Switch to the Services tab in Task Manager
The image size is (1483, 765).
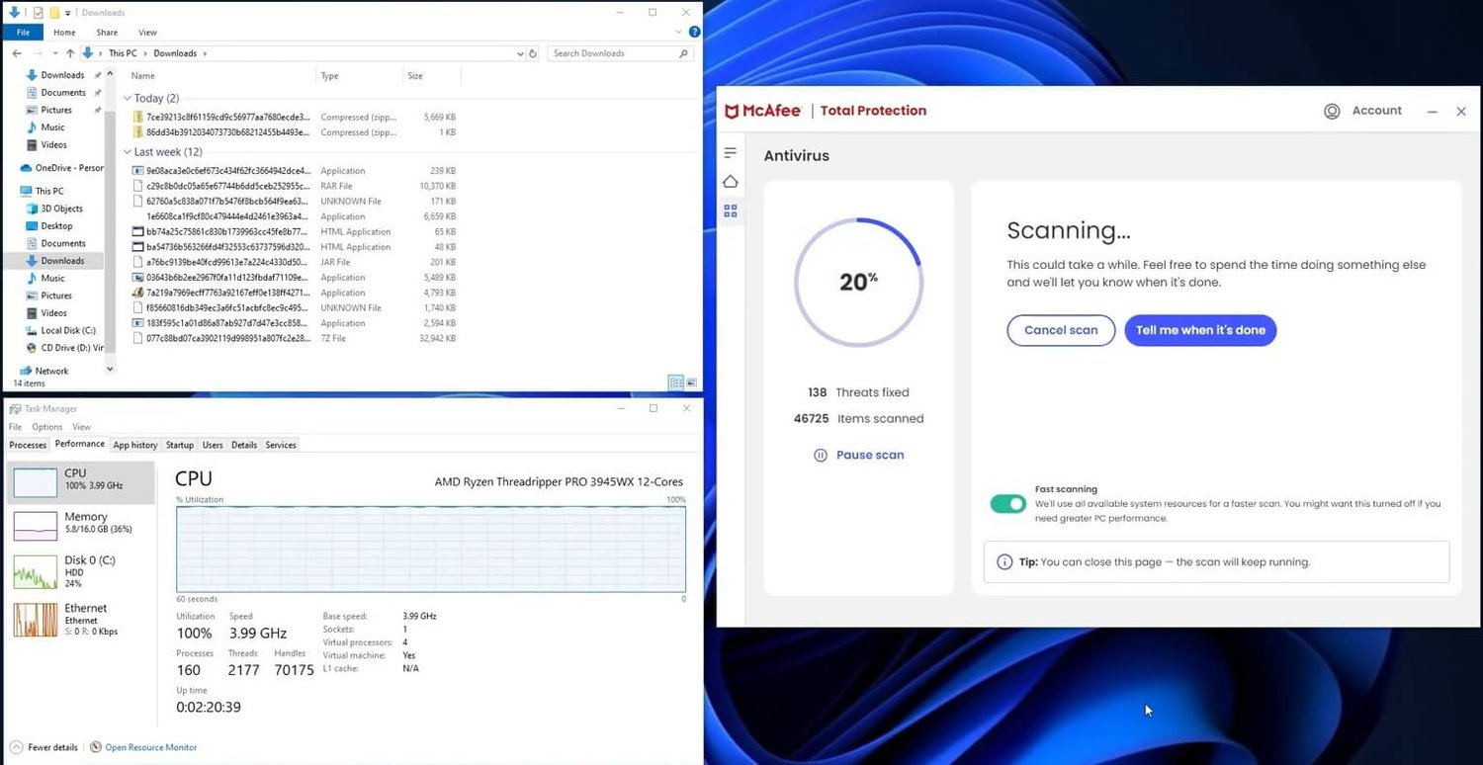pyautogui.click(x=281, y=445)
